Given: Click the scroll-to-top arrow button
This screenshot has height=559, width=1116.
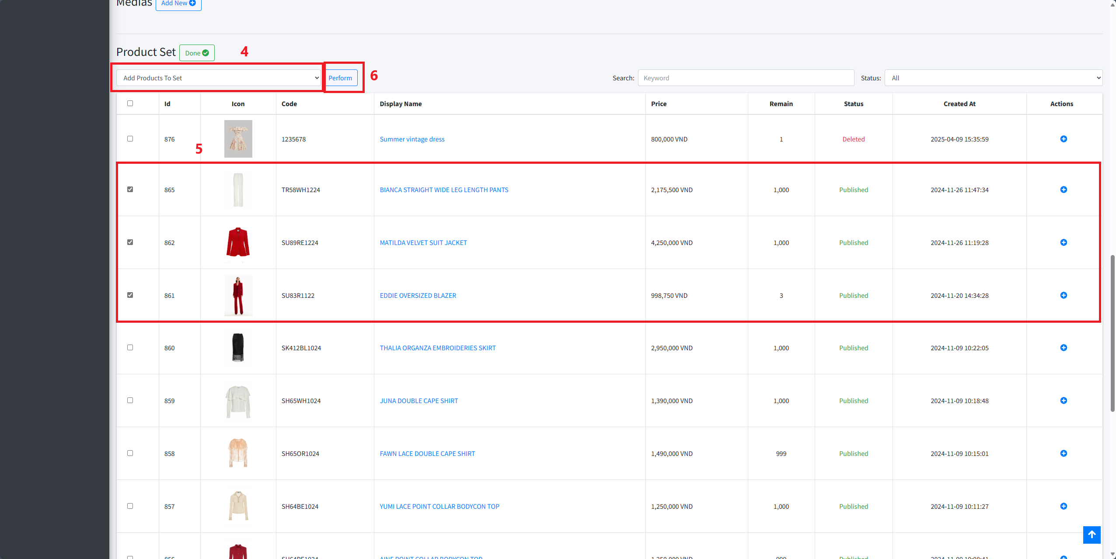Looking at the screenshot, I should tap(1092, 535).
